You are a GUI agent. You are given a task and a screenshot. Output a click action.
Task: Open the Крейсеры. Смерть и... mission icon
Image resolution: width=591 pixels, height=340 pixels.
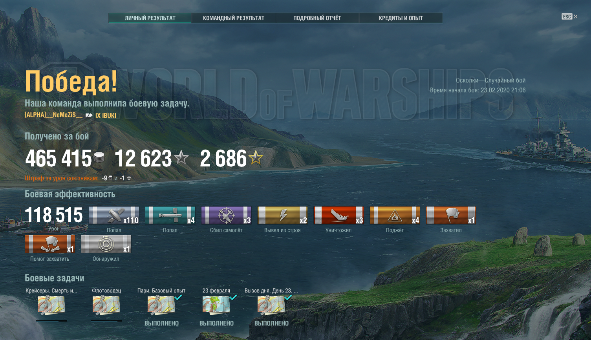51,305
